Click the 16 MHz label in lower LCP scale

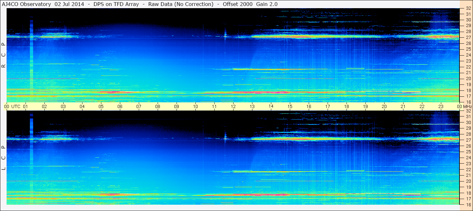tap(468, 204)
